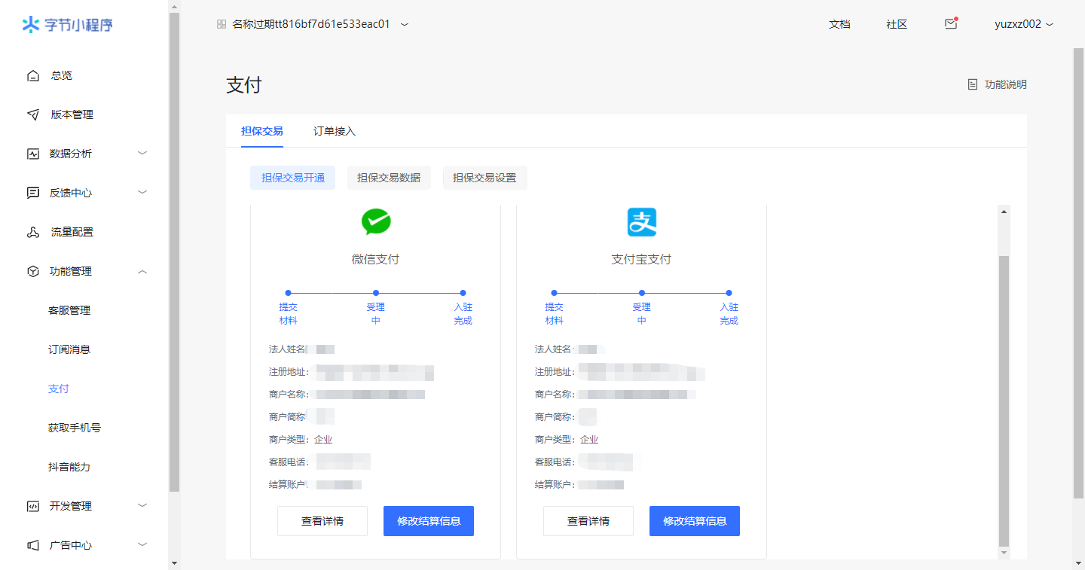The image size is (1085, 570).
Task: Select the 担保交易数据 sub-tab
Action: click(389, 178)
